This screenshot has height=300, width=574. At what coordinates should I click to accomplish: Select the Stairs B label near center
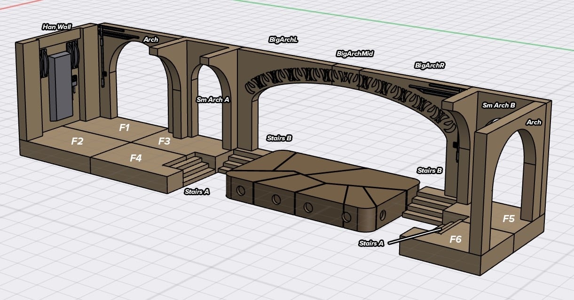point(280,138)
